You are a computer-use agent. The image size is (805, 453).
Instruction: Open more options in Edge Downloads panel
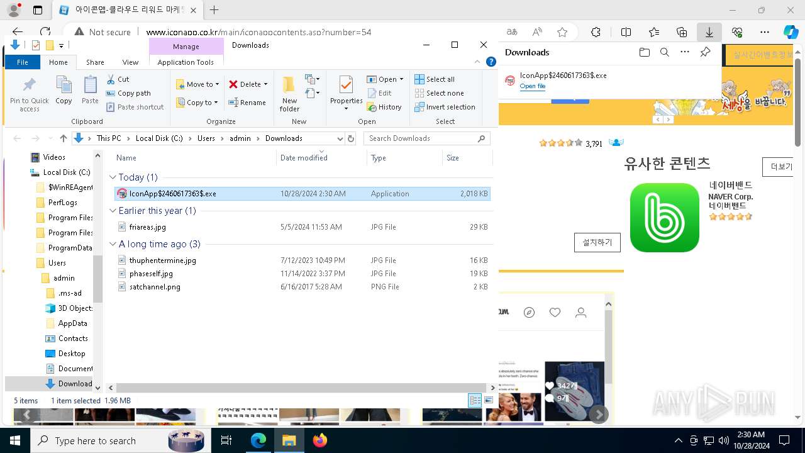[685, 52]
